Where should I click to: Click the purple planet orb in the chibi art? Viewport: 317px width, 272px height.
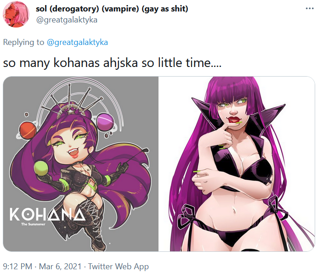pyautogui.click(x=105, y=121)
